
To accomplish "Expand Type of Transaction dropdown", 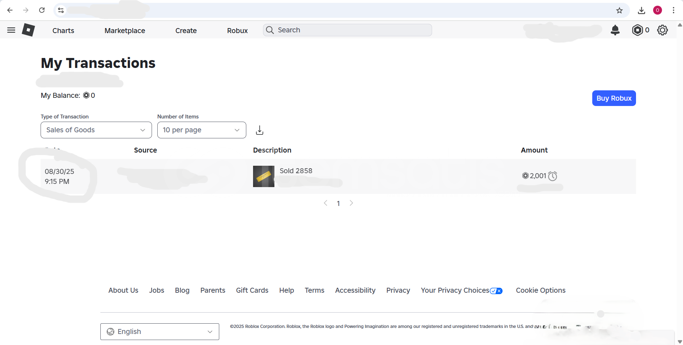I will point(96,130).
